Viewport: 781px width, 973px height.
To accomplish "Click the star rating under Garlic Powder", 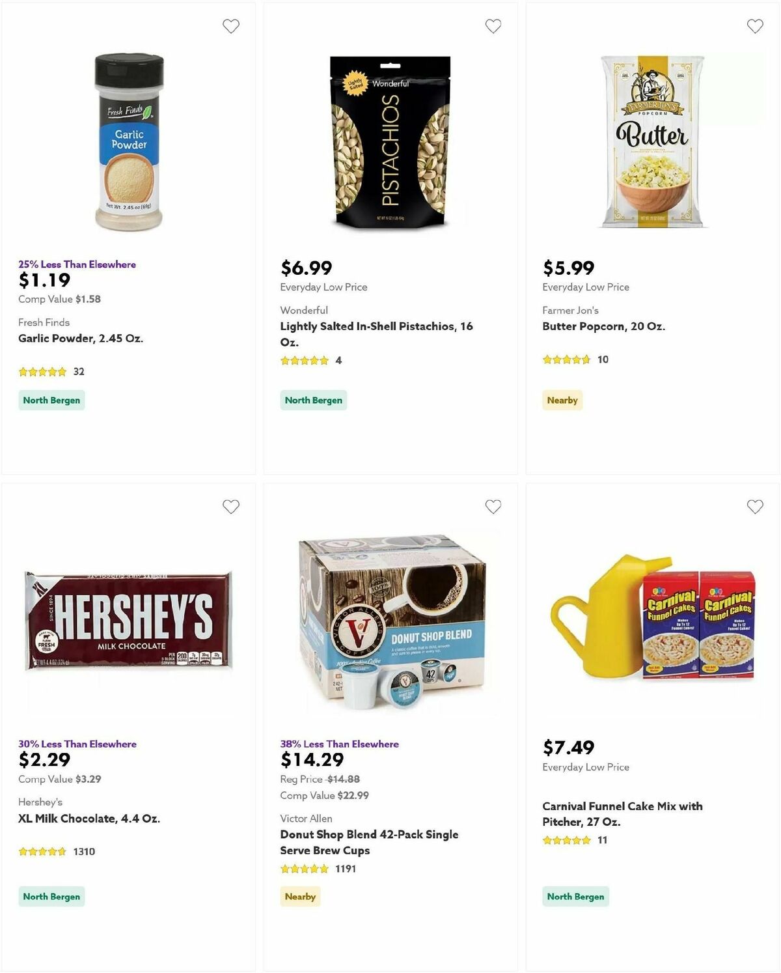I will click(42, 371).
